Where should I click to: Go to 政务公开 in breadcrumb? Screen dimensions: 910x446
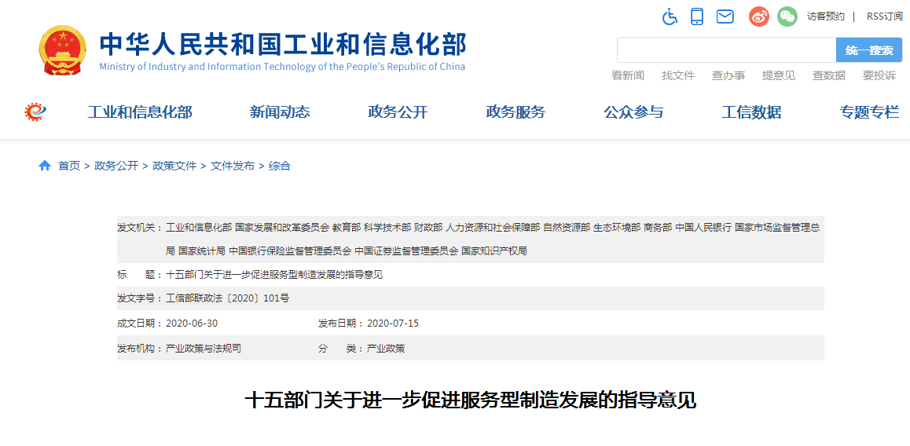coord(116,166)
